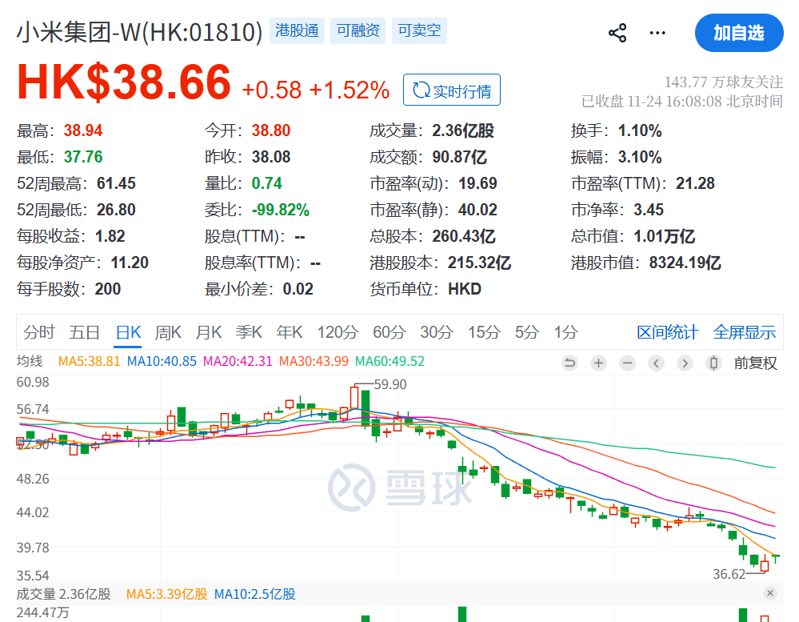The height and width of the screenshot is (622, 799).
Task: Close the volume indicator panel
Action: pyautogui.click(x=769, y=593)
